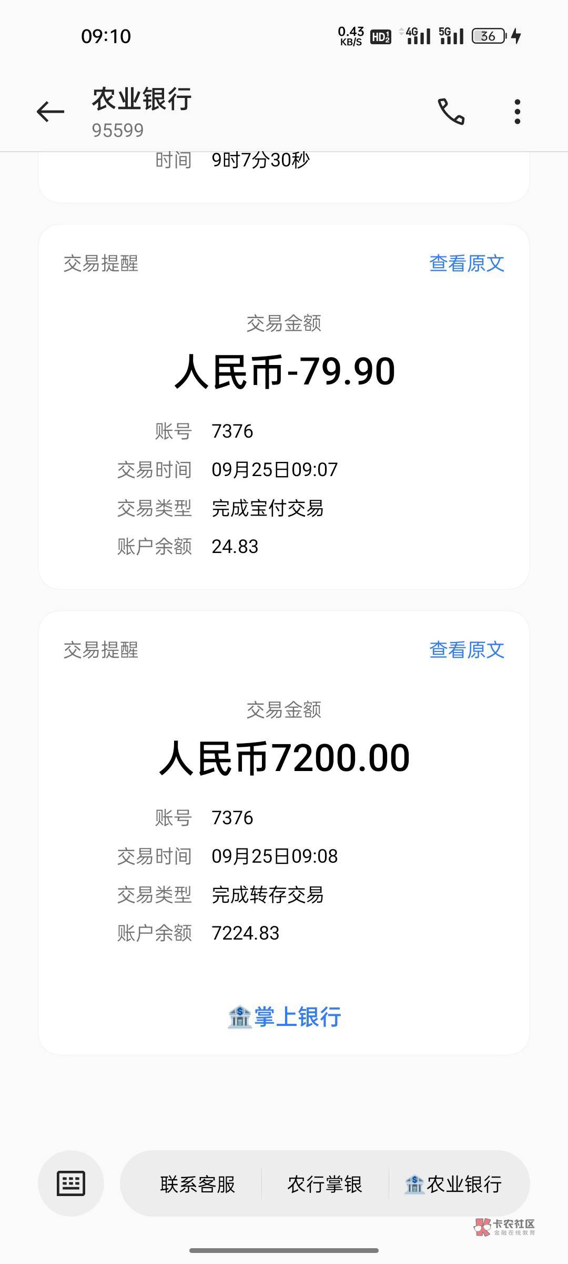View original text of -79.90 transaction
The height and width of the screenshot is (1264, 568).
[x=466, y=263]
